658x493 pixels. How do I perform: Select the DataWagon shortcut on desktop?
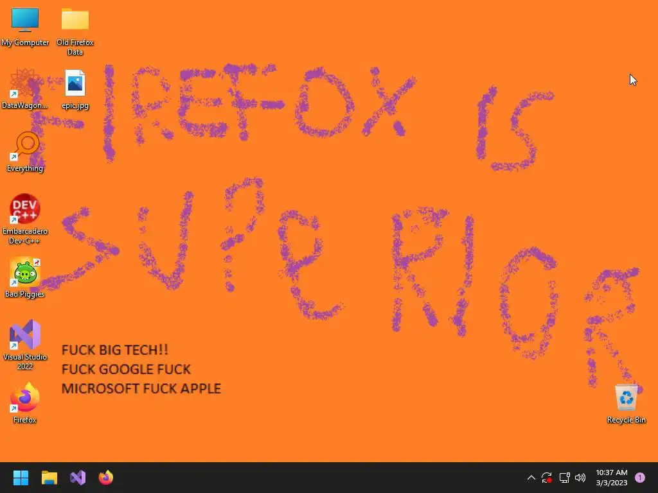[25, 89]
